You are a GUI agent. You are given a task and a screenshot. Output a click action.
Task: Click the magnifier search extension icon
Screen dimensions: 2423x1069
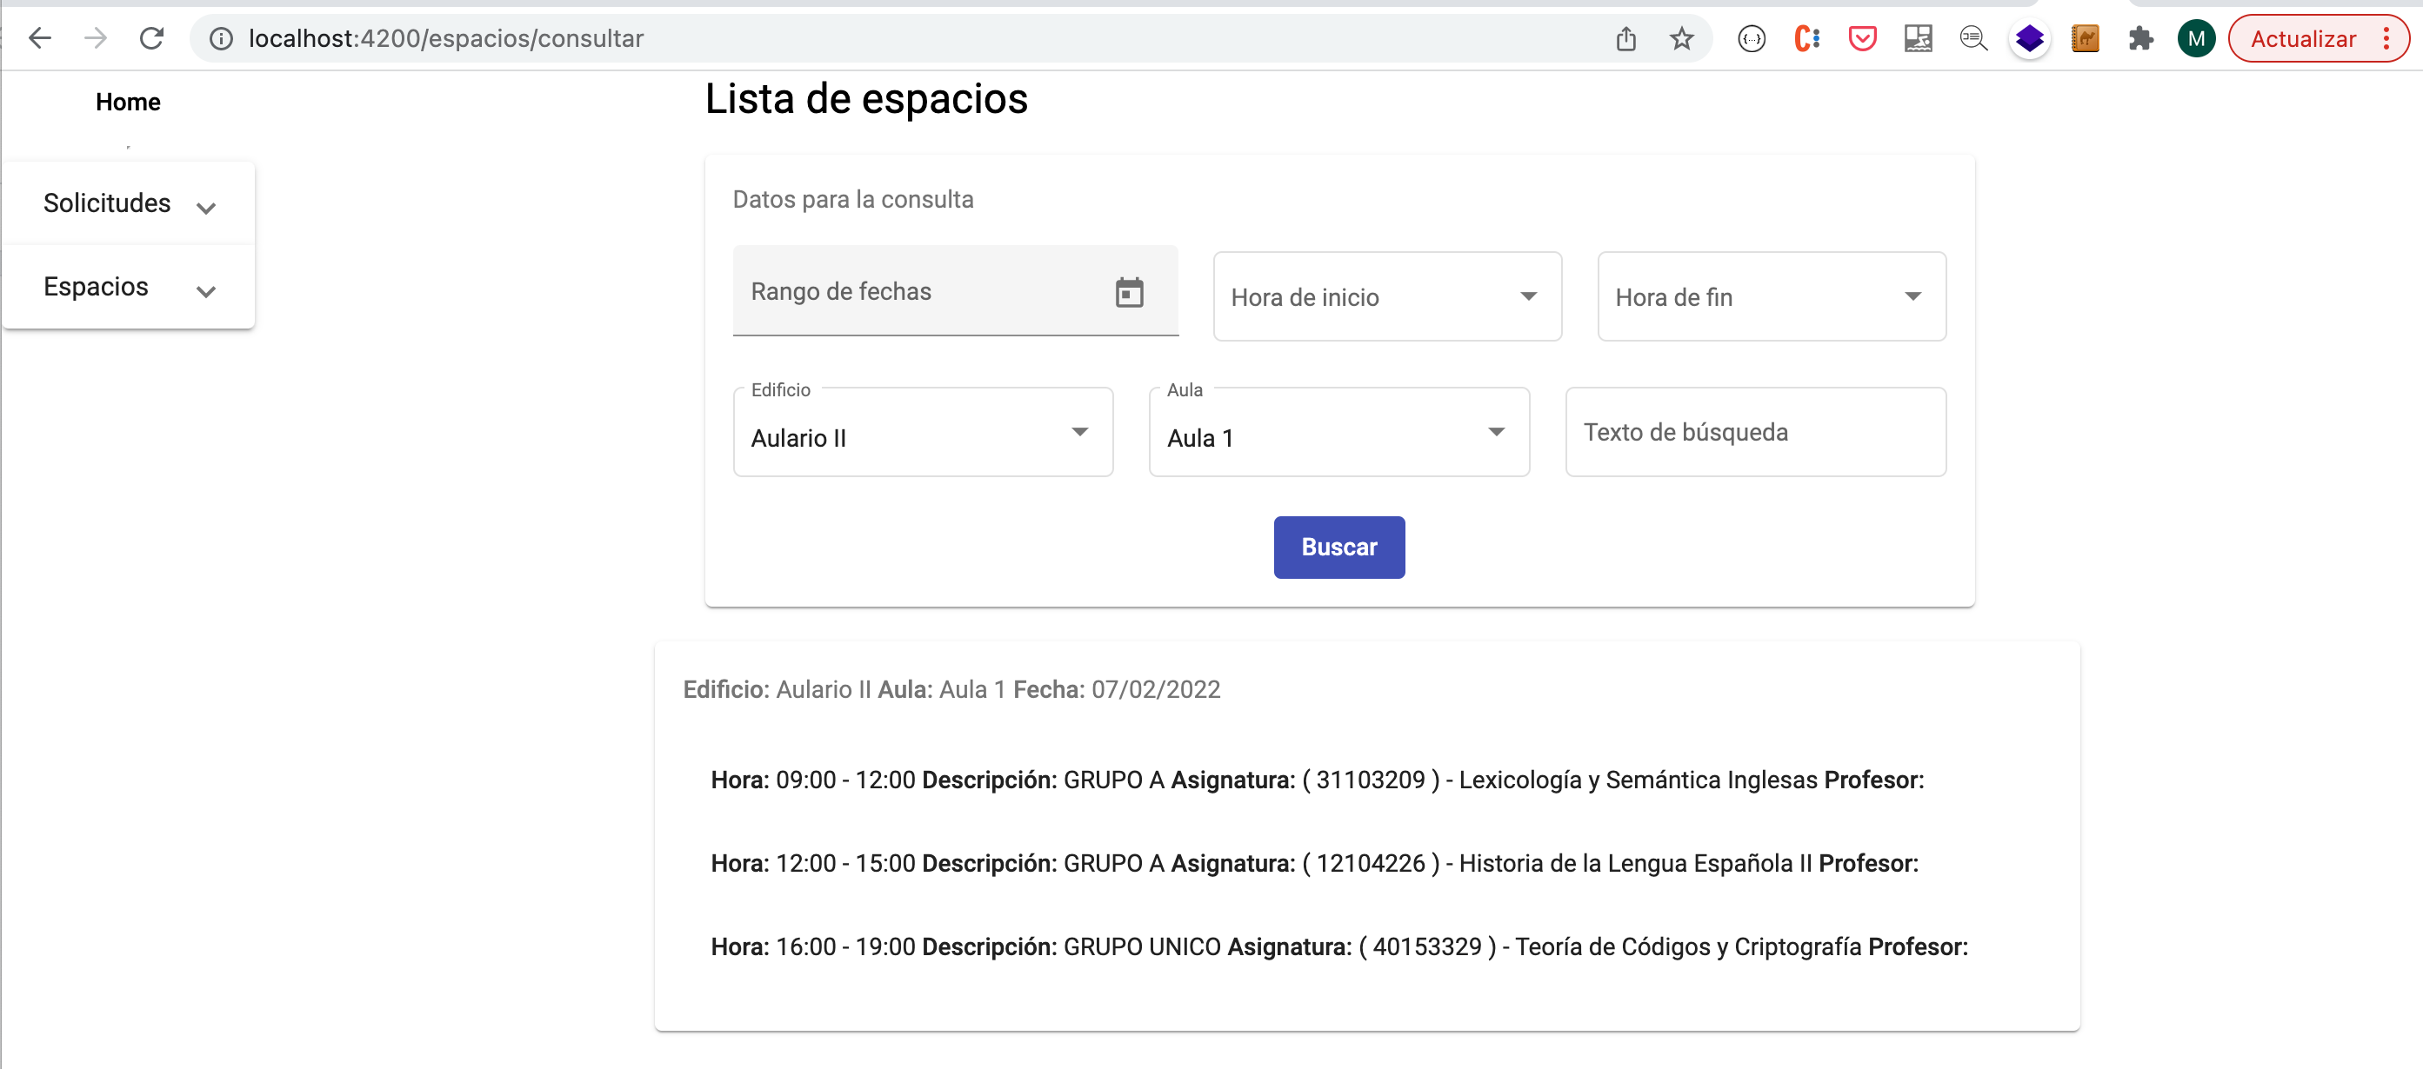(x=1973, y=38)
